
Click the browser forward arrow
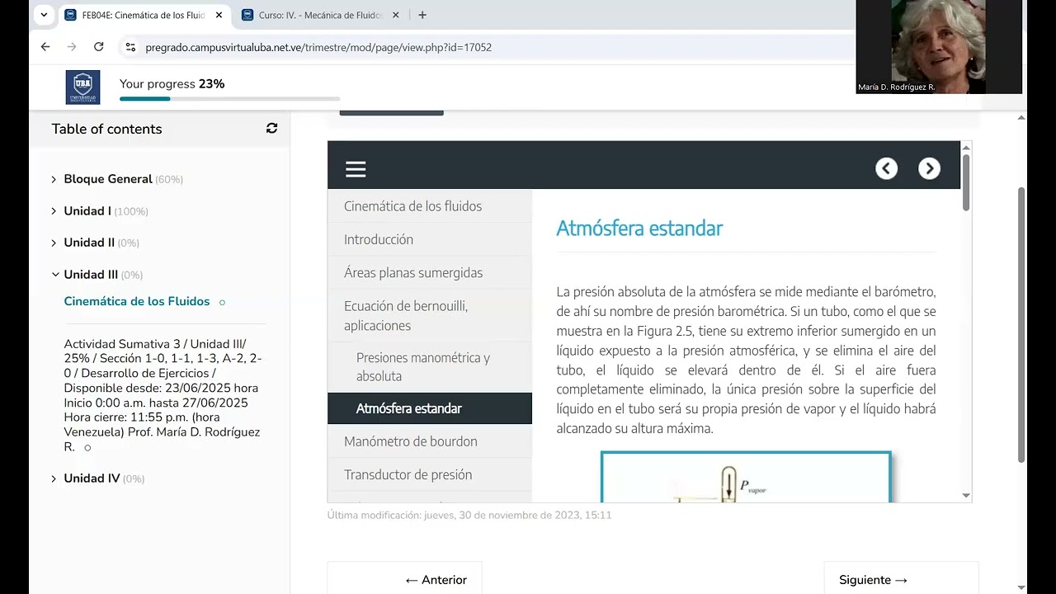click(72, 47)
